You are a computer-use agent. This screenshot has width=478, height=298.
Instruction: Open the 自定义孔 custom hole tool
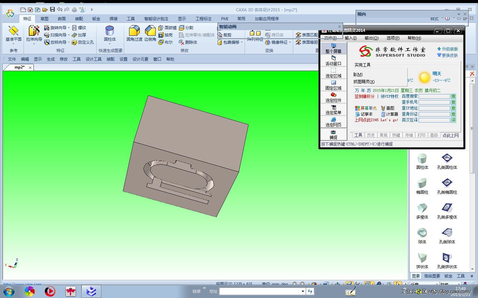click(83, 42)
